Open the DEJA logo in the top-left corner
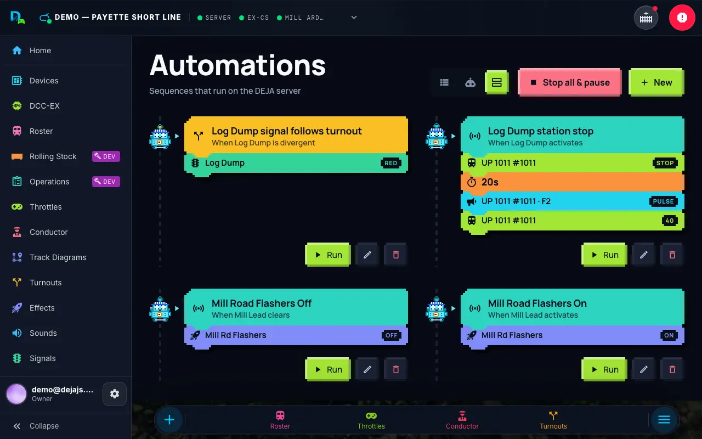The width and height of the screenshot is (702, 439). [x=18, y=17]
